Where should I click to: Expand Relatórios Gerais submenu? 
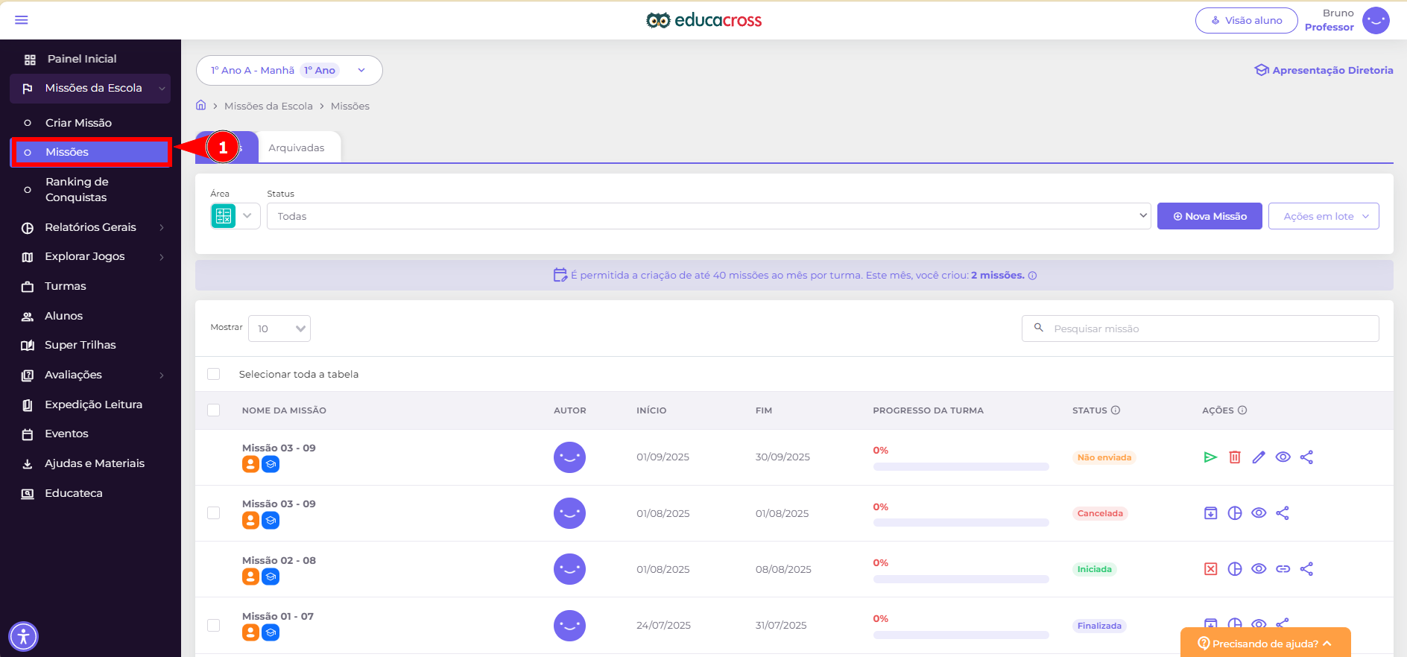click(x=162, y=227)
